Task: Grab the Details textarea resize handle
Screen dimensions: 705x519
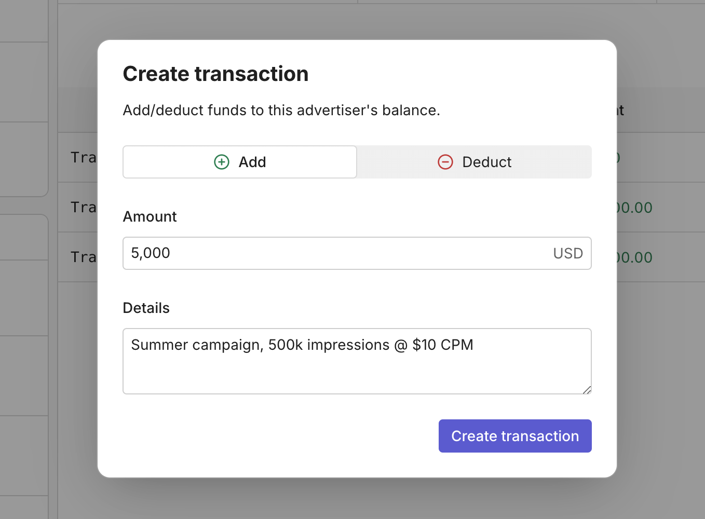Action: point(587,390)
